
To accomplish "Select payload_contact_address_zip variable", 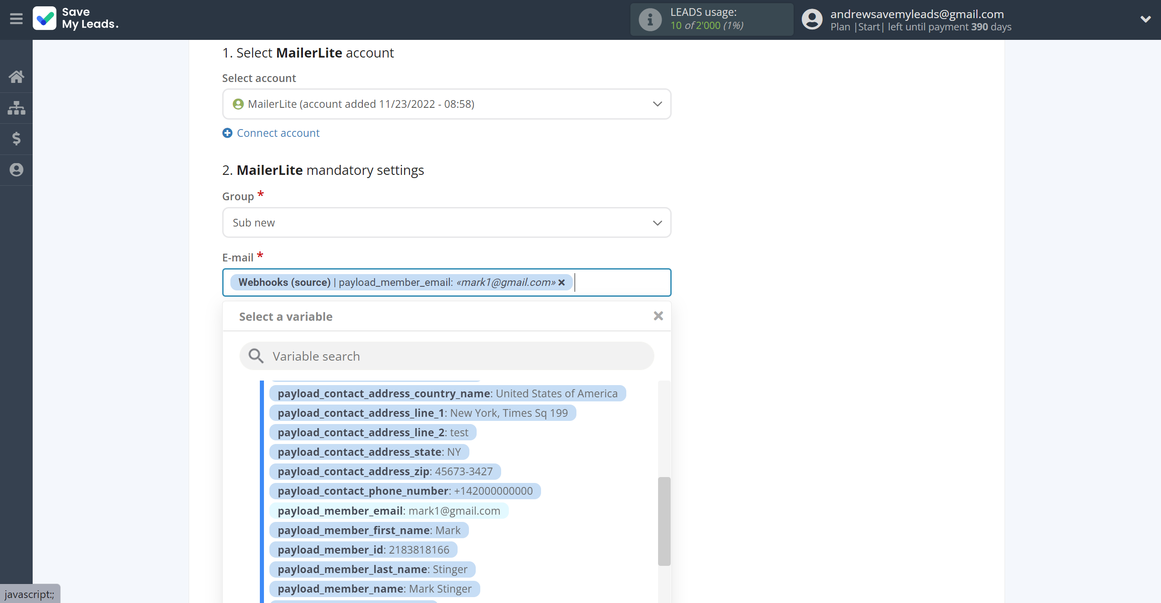I will [385, 472].
